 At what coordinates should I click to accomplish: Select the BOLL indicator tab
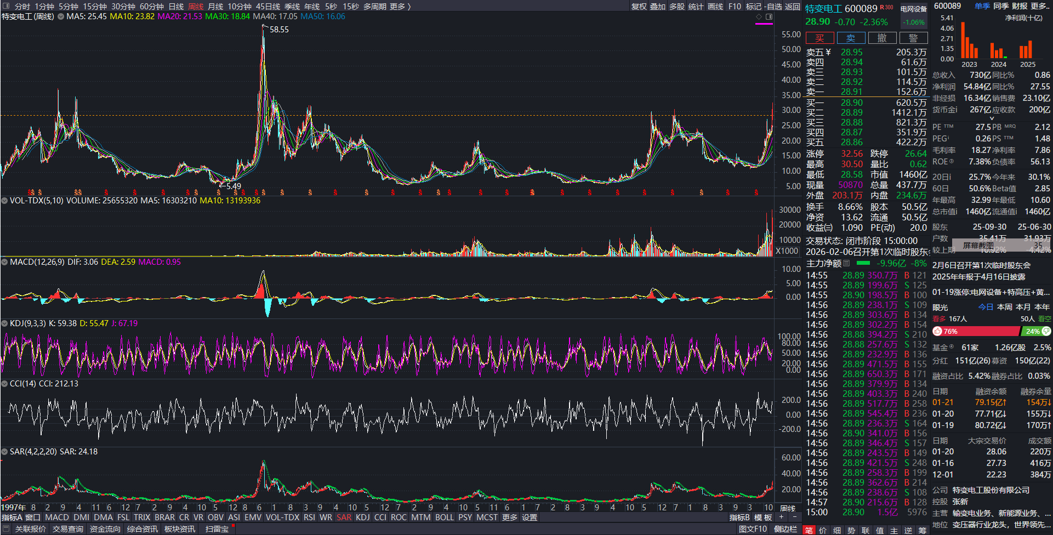445,517
